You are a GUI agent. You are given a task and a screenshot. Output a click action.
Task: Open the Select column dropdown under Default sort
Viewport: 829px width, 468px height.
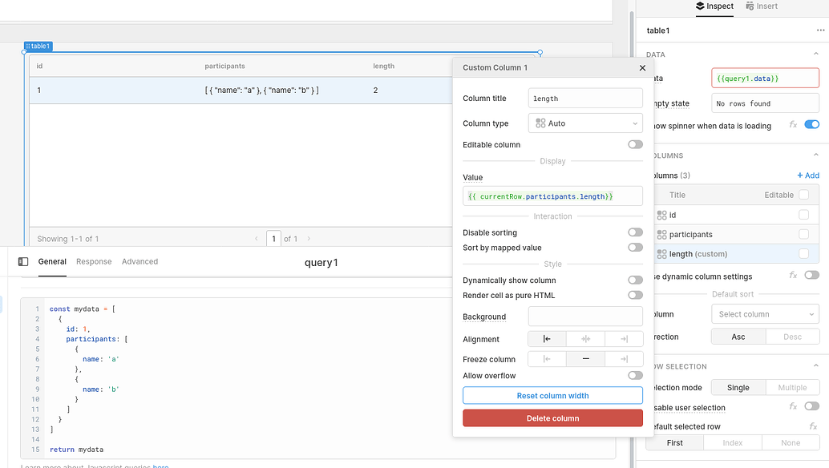click(x=763, y=313)
